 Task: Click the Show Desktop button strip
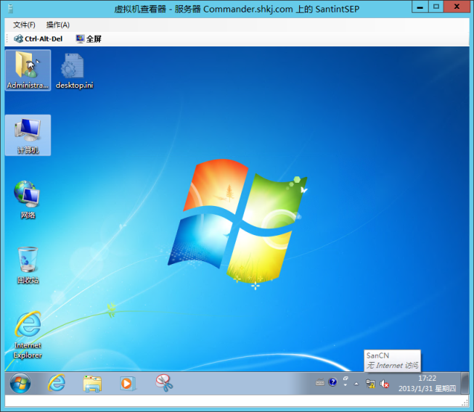[x=465, y=383]
